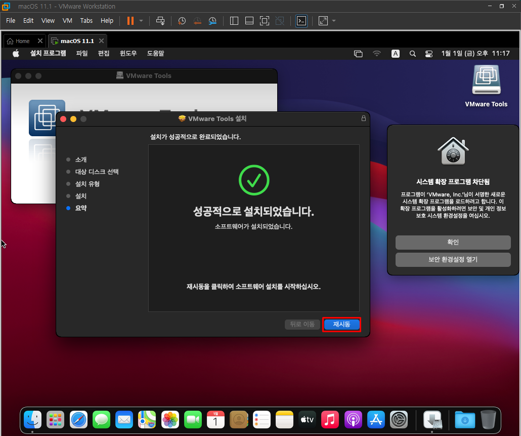This screenshot has width=521, height=436.
Task: Open Control Center
Action: point(429,54)
